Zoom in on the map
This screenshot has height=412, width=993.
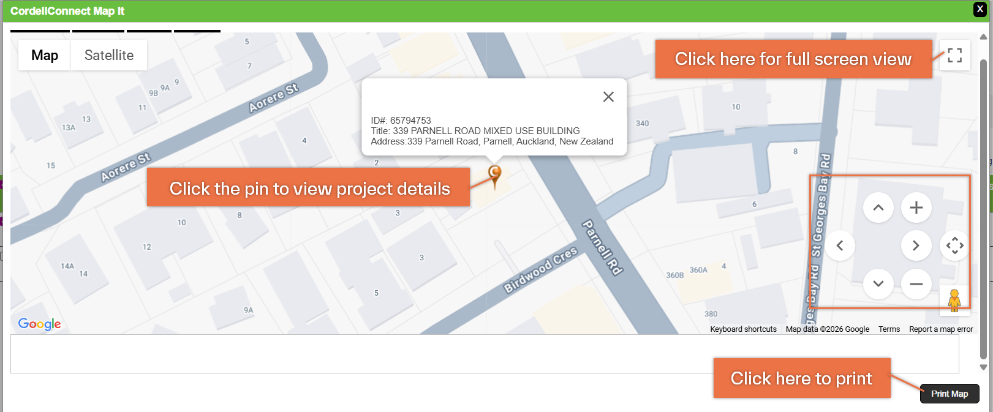(x=916, y=208)
